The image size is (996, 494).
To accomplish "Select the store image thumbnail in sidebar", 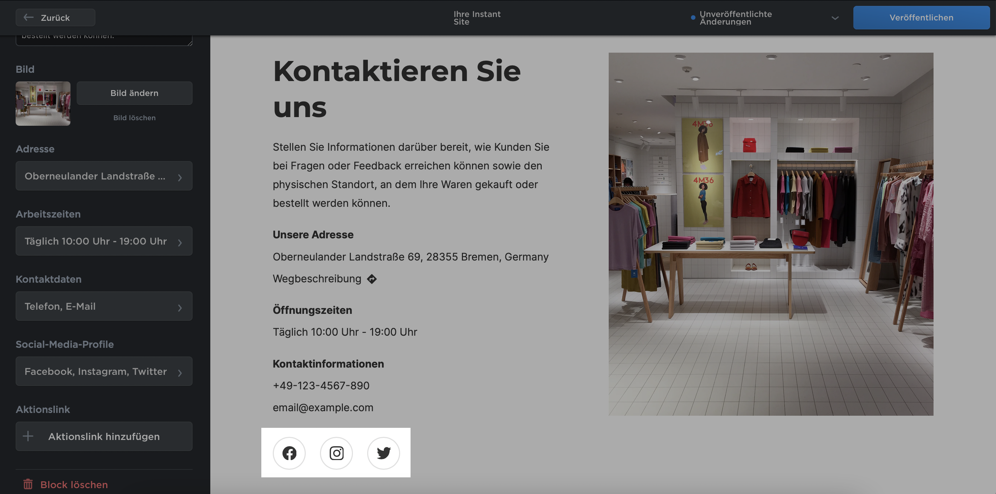I will pos(43,104).
